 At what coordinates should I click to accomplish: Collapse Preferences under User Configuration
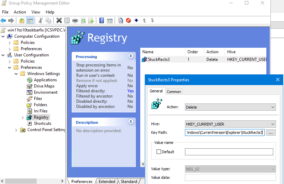click(x=10, y=67)
